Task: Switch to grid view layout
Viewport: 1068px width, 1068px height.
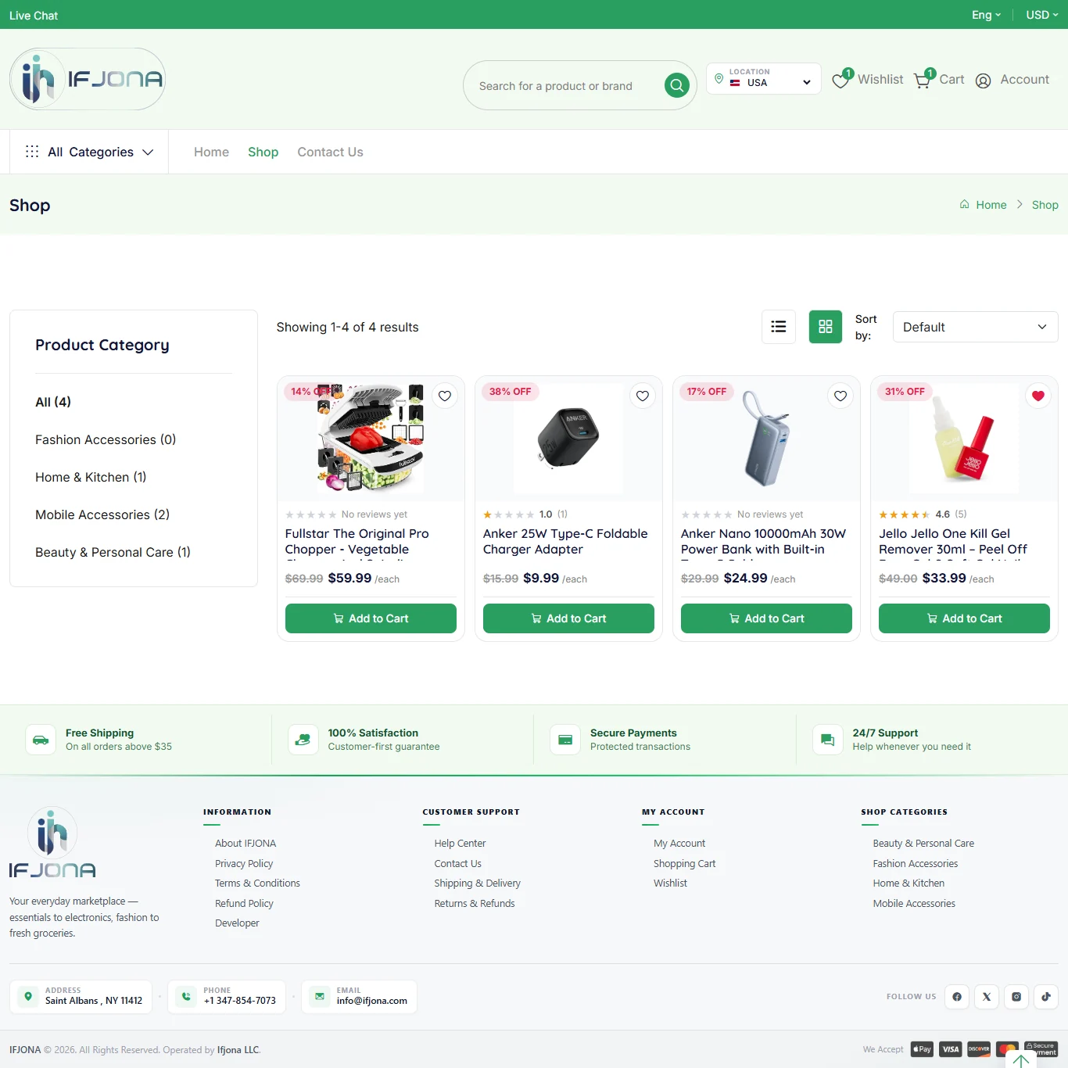Action: tap(826, 327)
